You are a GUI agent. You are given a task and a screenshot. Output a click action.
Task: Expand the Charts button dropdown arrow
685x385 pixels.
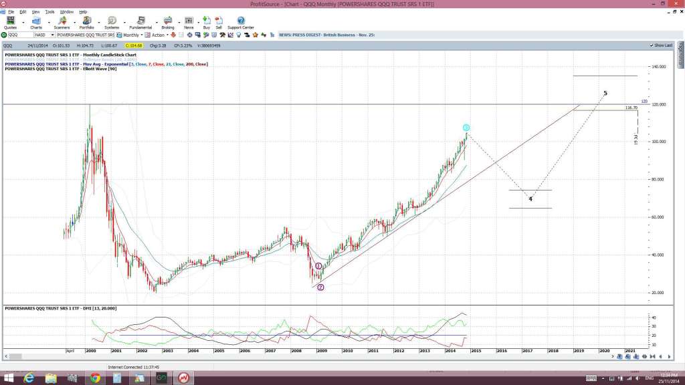tap(49, 22)
